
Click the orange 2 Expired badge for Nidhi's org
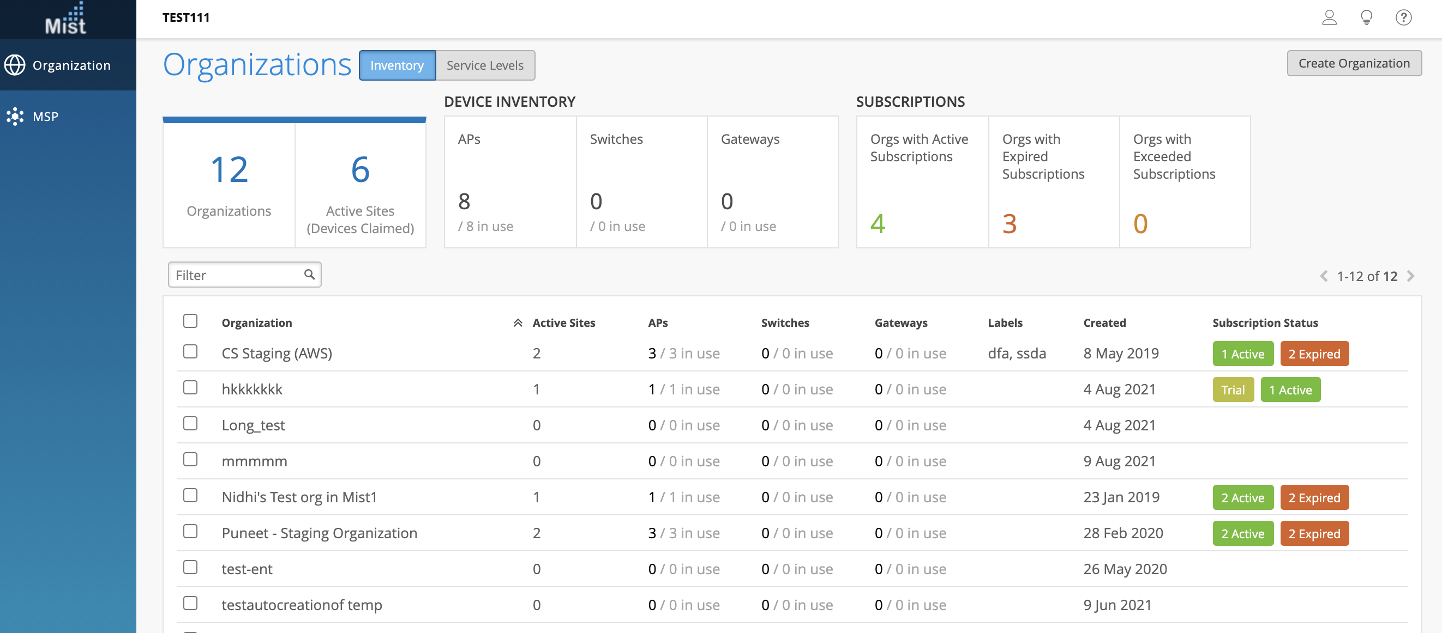(x=1314, y=497)
